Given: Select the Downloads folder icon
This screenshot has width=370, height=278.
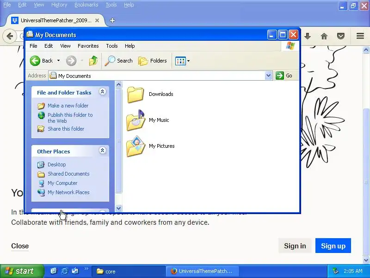Looking at the screenshot, I should (x=135, y=95).
